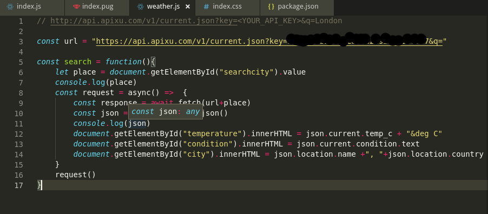This screenshot has height=214, width=488.
Task: Open the https api.apixu.com URL on line 3
Action: (269, 42)
